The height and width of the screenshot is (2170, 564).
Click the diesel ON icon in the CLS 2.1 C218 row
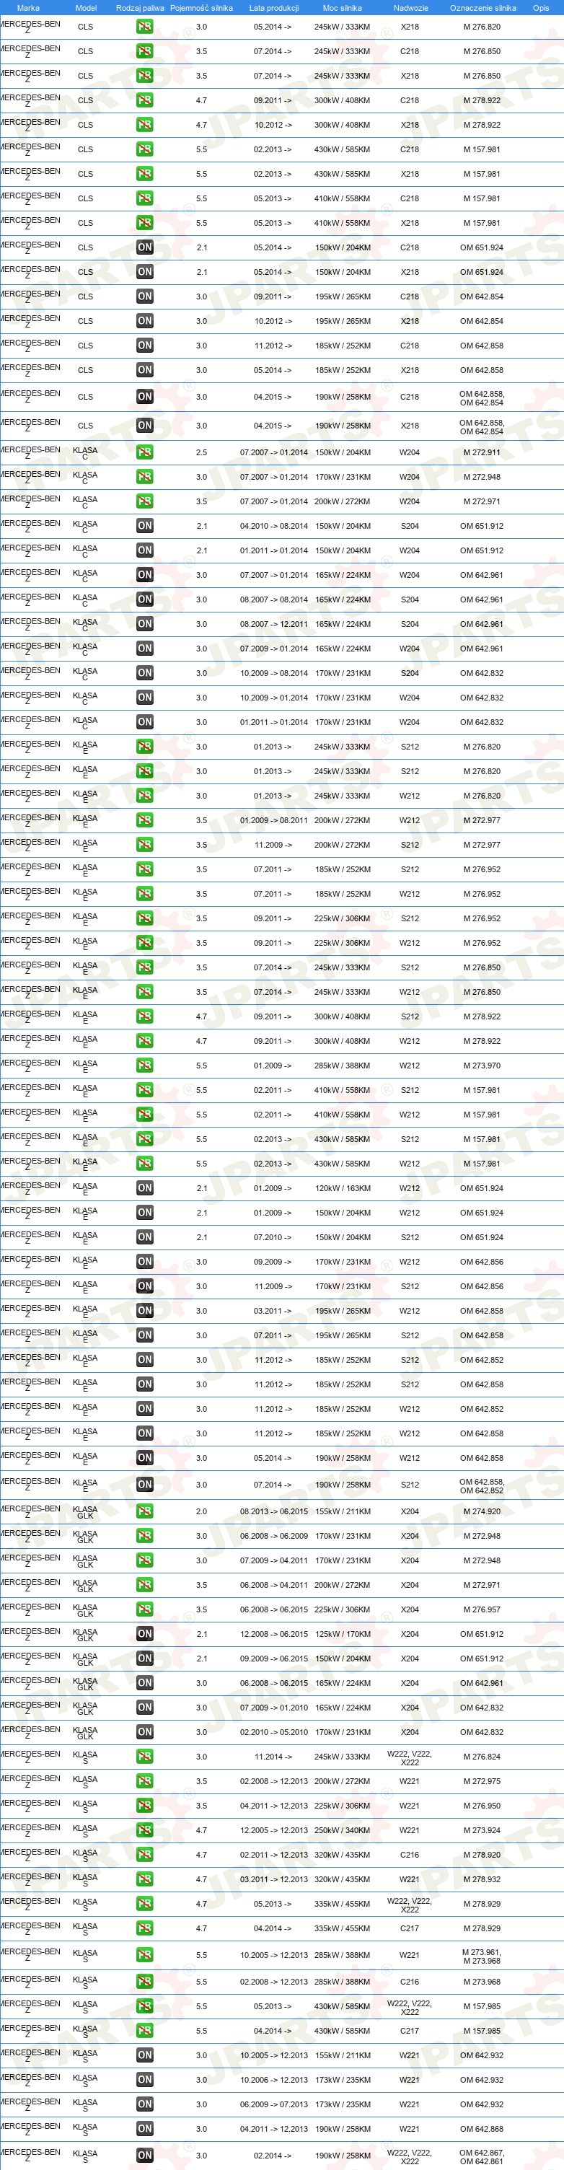coord(145,247)
